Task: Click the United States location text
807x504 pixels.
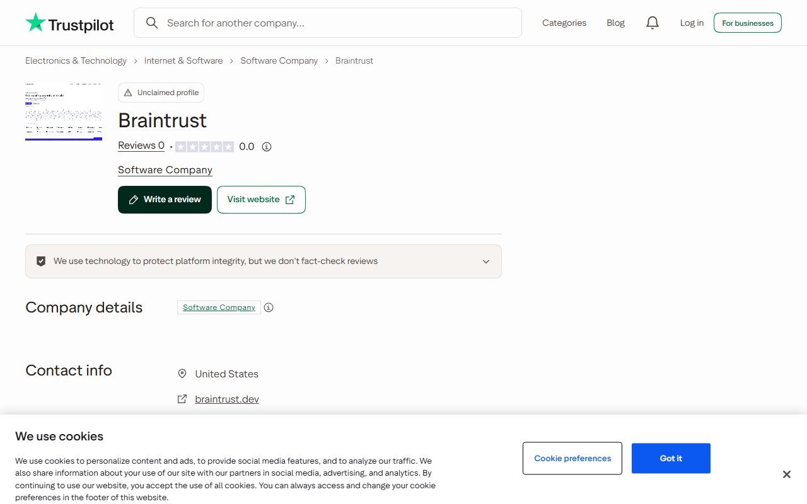Action: pyautogui.click(x=227, y=374)
